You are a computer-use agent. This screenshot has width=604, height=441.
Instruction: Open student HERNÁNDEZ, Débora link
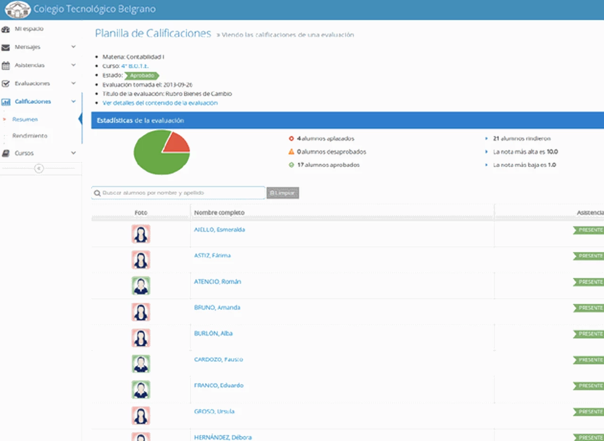coord(223,437)
